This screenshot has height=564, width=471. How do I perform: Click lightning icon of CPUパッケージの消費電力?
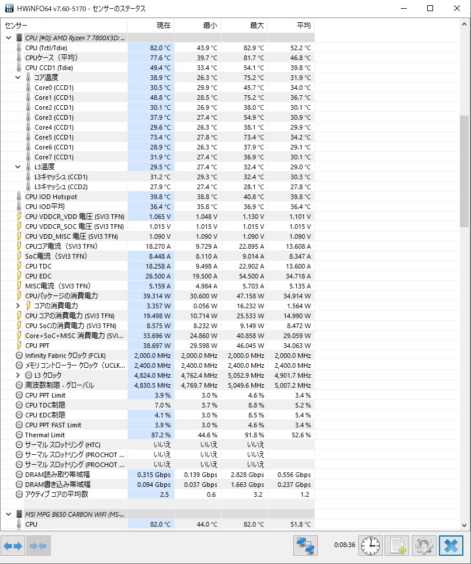point(19,295)
